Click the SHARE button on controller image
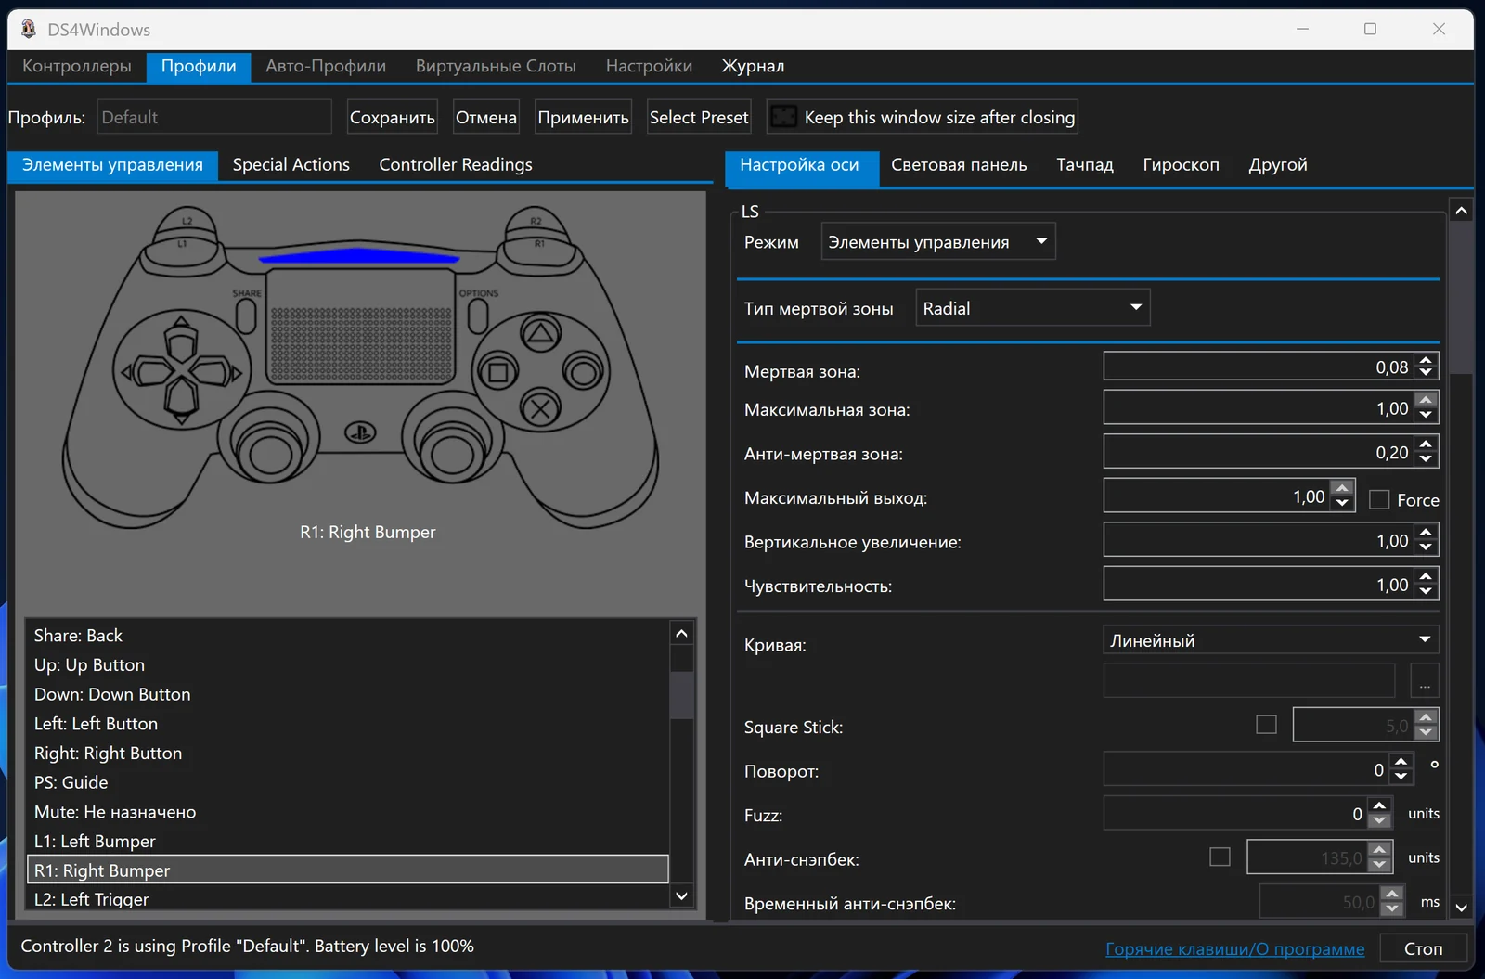 click(x=246, y=316)
